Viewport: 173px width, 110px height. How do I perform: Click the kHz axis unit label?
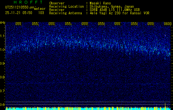pos(3,23)
